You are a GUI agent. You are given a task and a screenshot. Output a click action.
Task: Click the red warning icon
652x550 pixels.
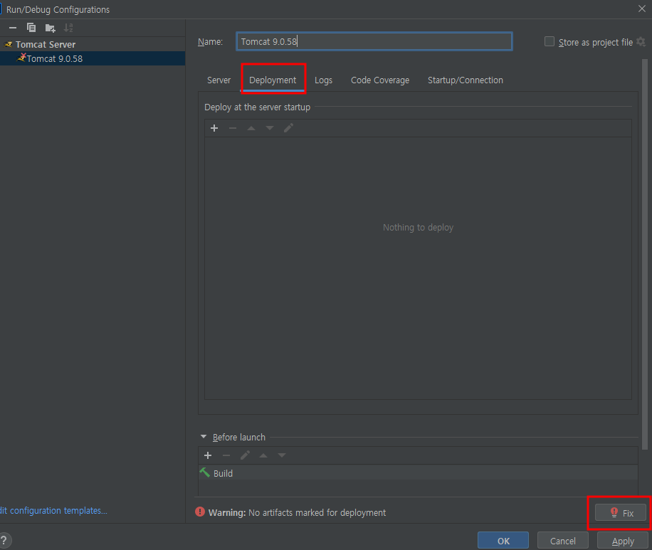click(200, 512)
